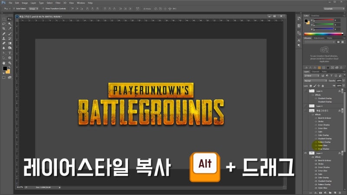
Task: Show Layer 6 via its visibility box
Action: pos(305,91)
